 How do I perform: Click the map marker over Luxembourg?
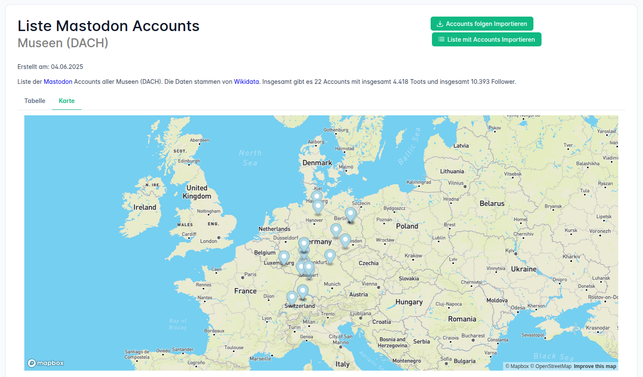click(284, 258)
